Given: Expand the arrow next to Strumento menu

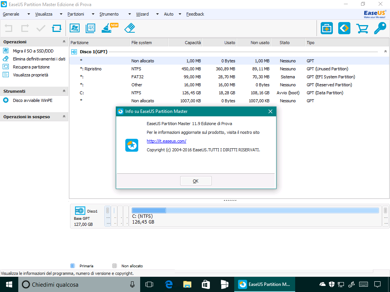Looking at the screenshot, I should 129,14.
